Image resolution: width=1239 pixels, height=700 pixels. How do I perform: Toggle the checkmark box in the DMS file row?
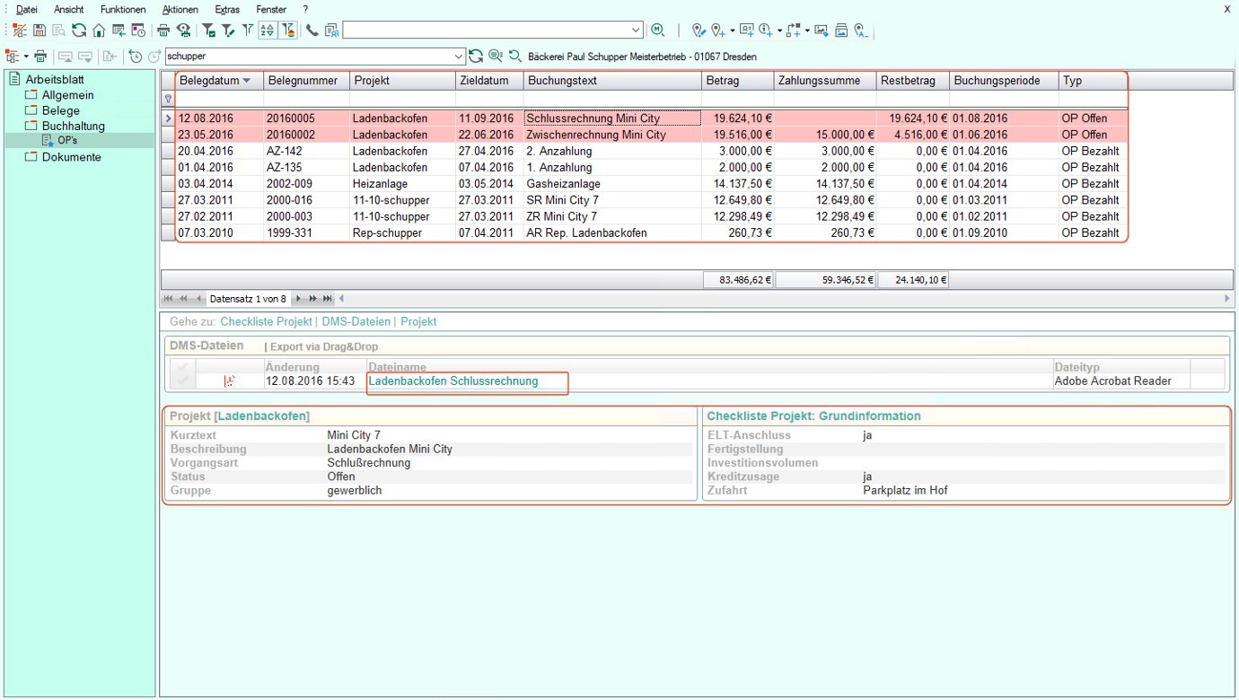tap(182, 381)
